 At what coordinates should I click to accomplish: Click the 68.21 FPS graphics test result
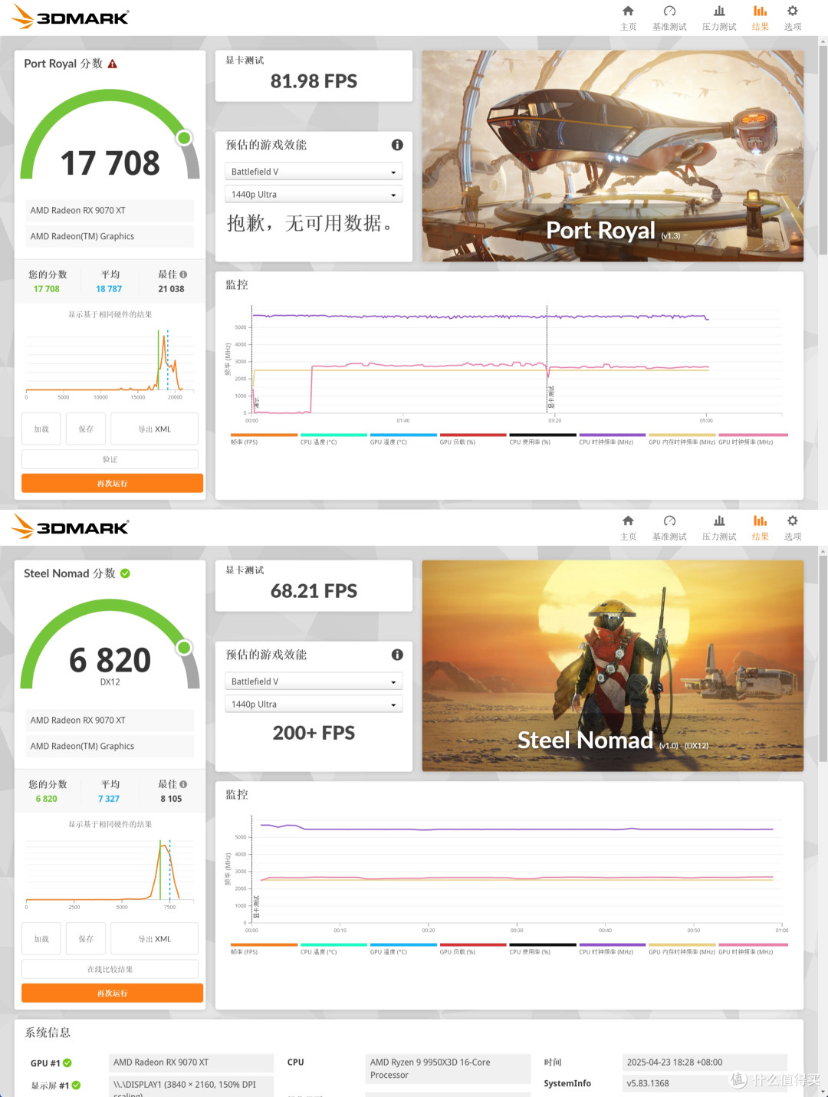(x=314, y=591)
